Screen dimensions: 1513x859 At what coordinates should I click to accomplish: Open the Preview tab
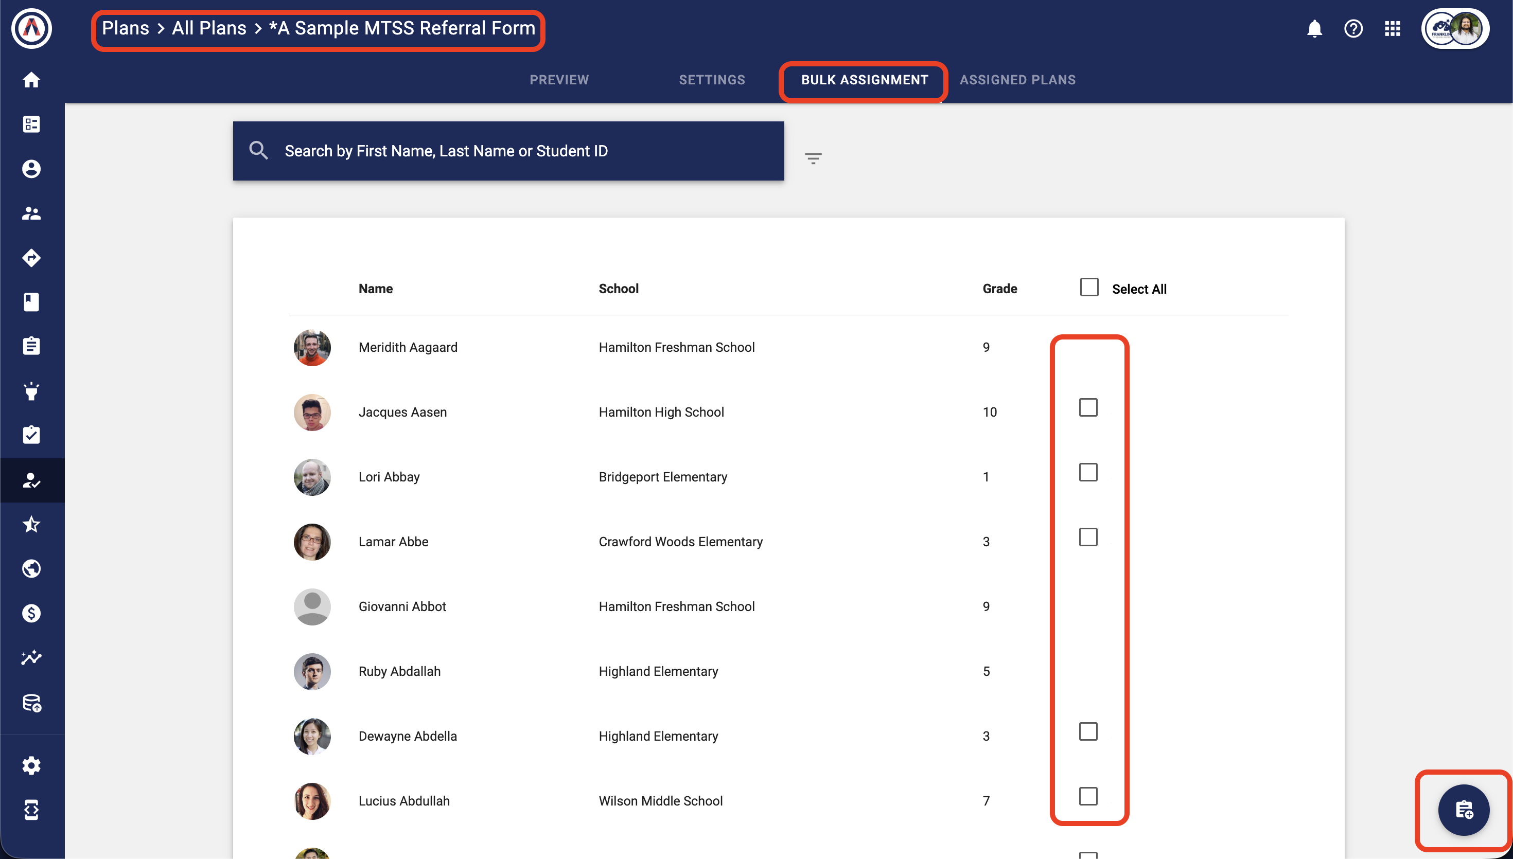tap(559, 80)
